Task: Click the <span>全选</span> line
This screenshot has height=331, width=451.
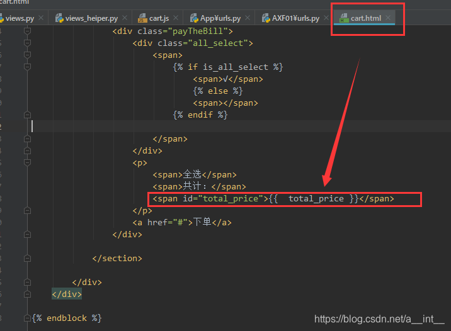Action: pos(195,175)
